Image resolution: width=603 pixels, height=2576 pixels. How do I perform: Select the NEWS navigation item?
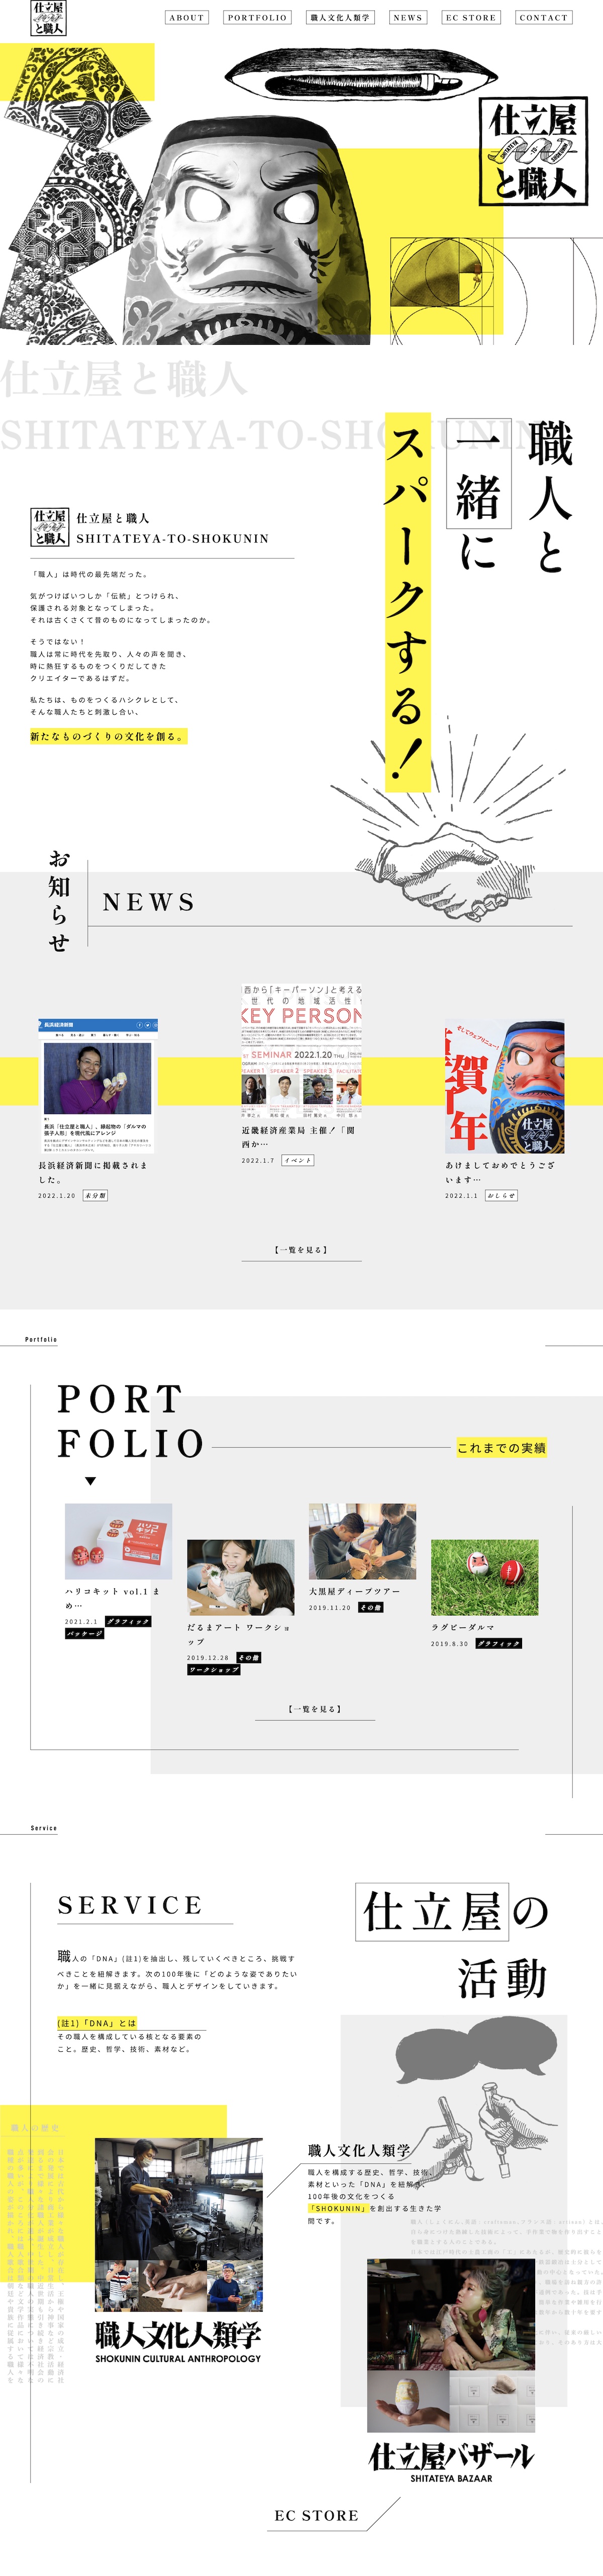point(408,18)
